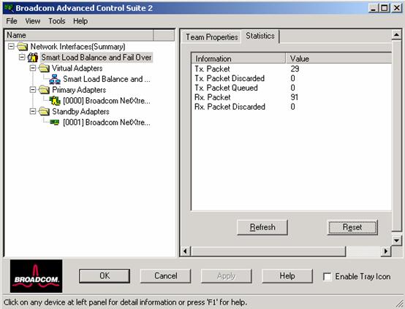Click the Network Interfaces folder icon
The image size is (405, 309).
pos(23,47)
